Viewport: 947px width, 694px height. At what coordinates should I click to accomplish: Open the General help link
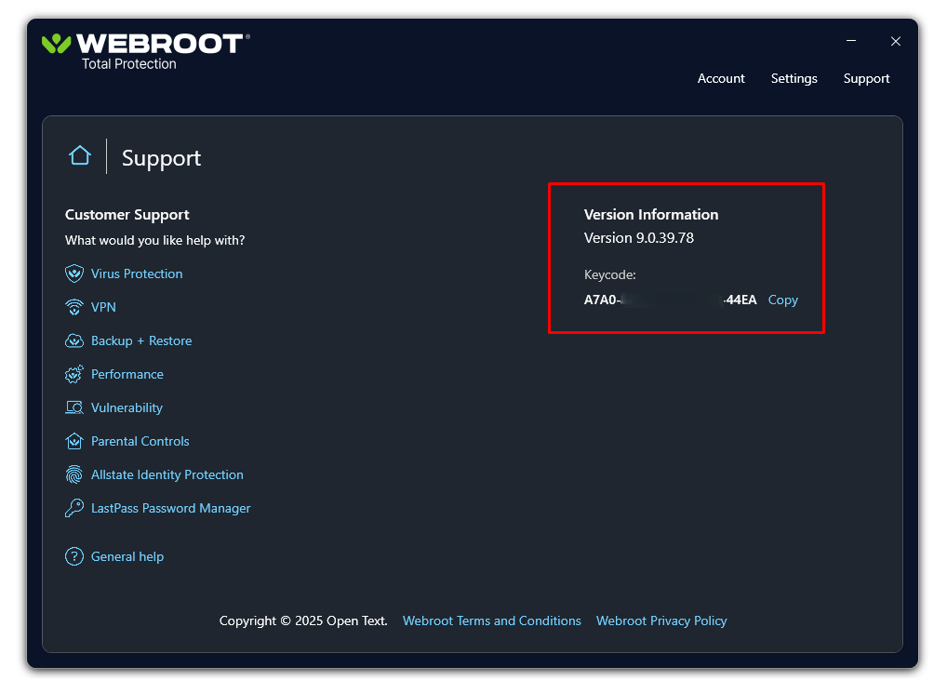[127, 557]
